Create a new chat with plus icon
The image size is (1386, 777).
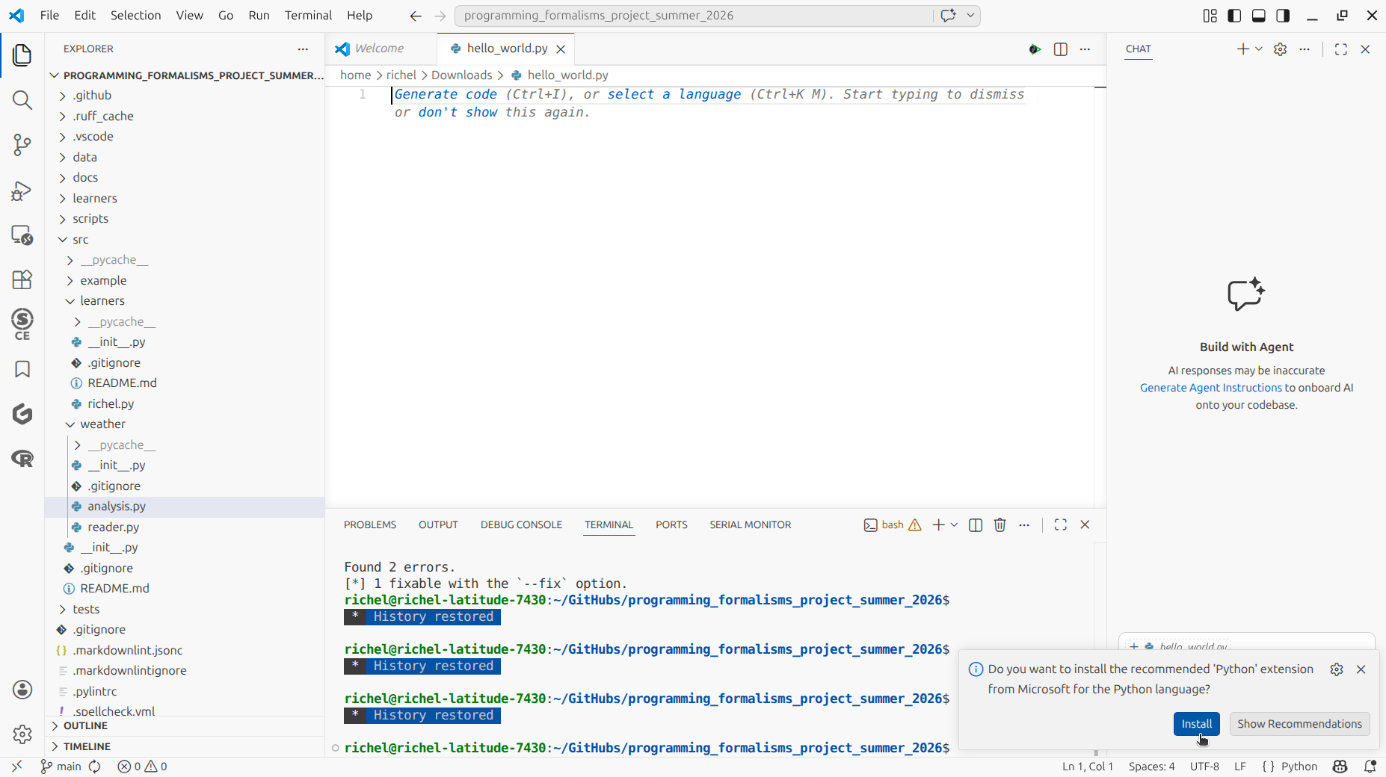pyautogui.click(x=1242, y=49)
